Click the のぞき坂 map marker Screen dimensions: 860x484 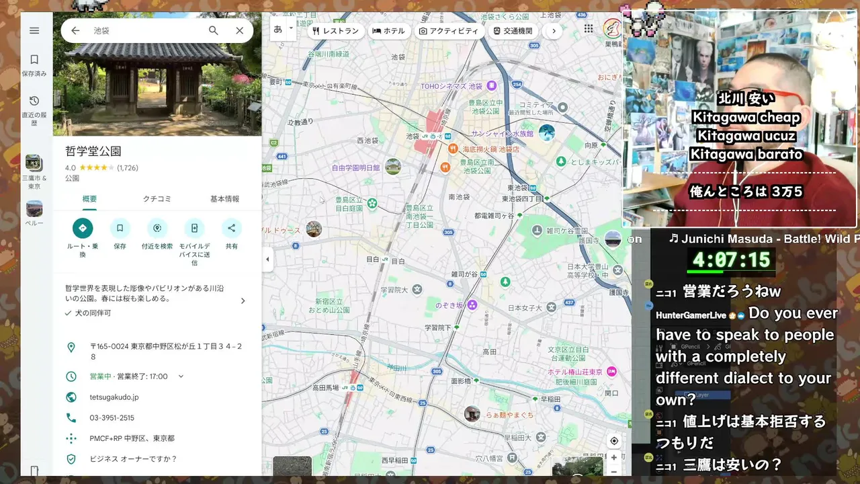(x=472, y=305)
